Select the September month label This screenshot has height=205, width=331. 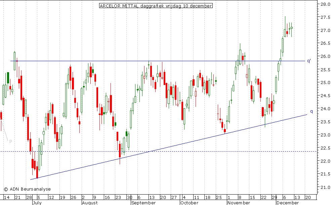click(x=143, y=203)
